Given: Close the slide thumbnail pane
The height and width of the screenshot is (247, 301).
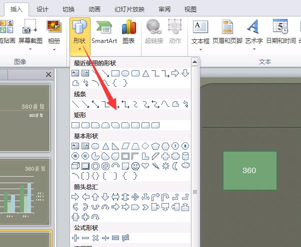Looking at the screenshot, I should pyautogui.click(x=48, y=74).
